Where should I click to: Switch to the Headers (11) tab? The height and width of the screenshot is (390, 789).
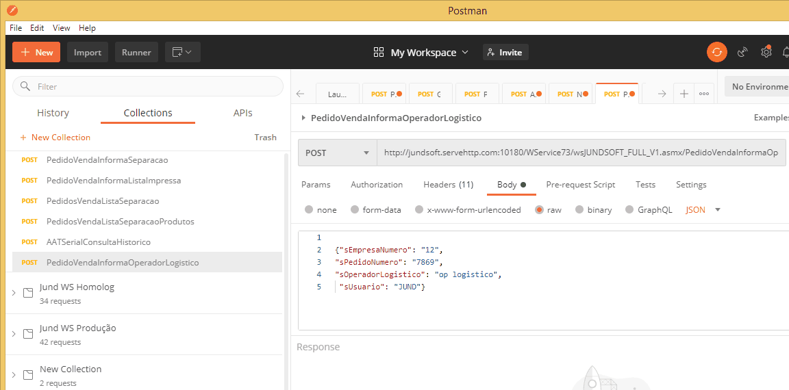pos(448,185)
